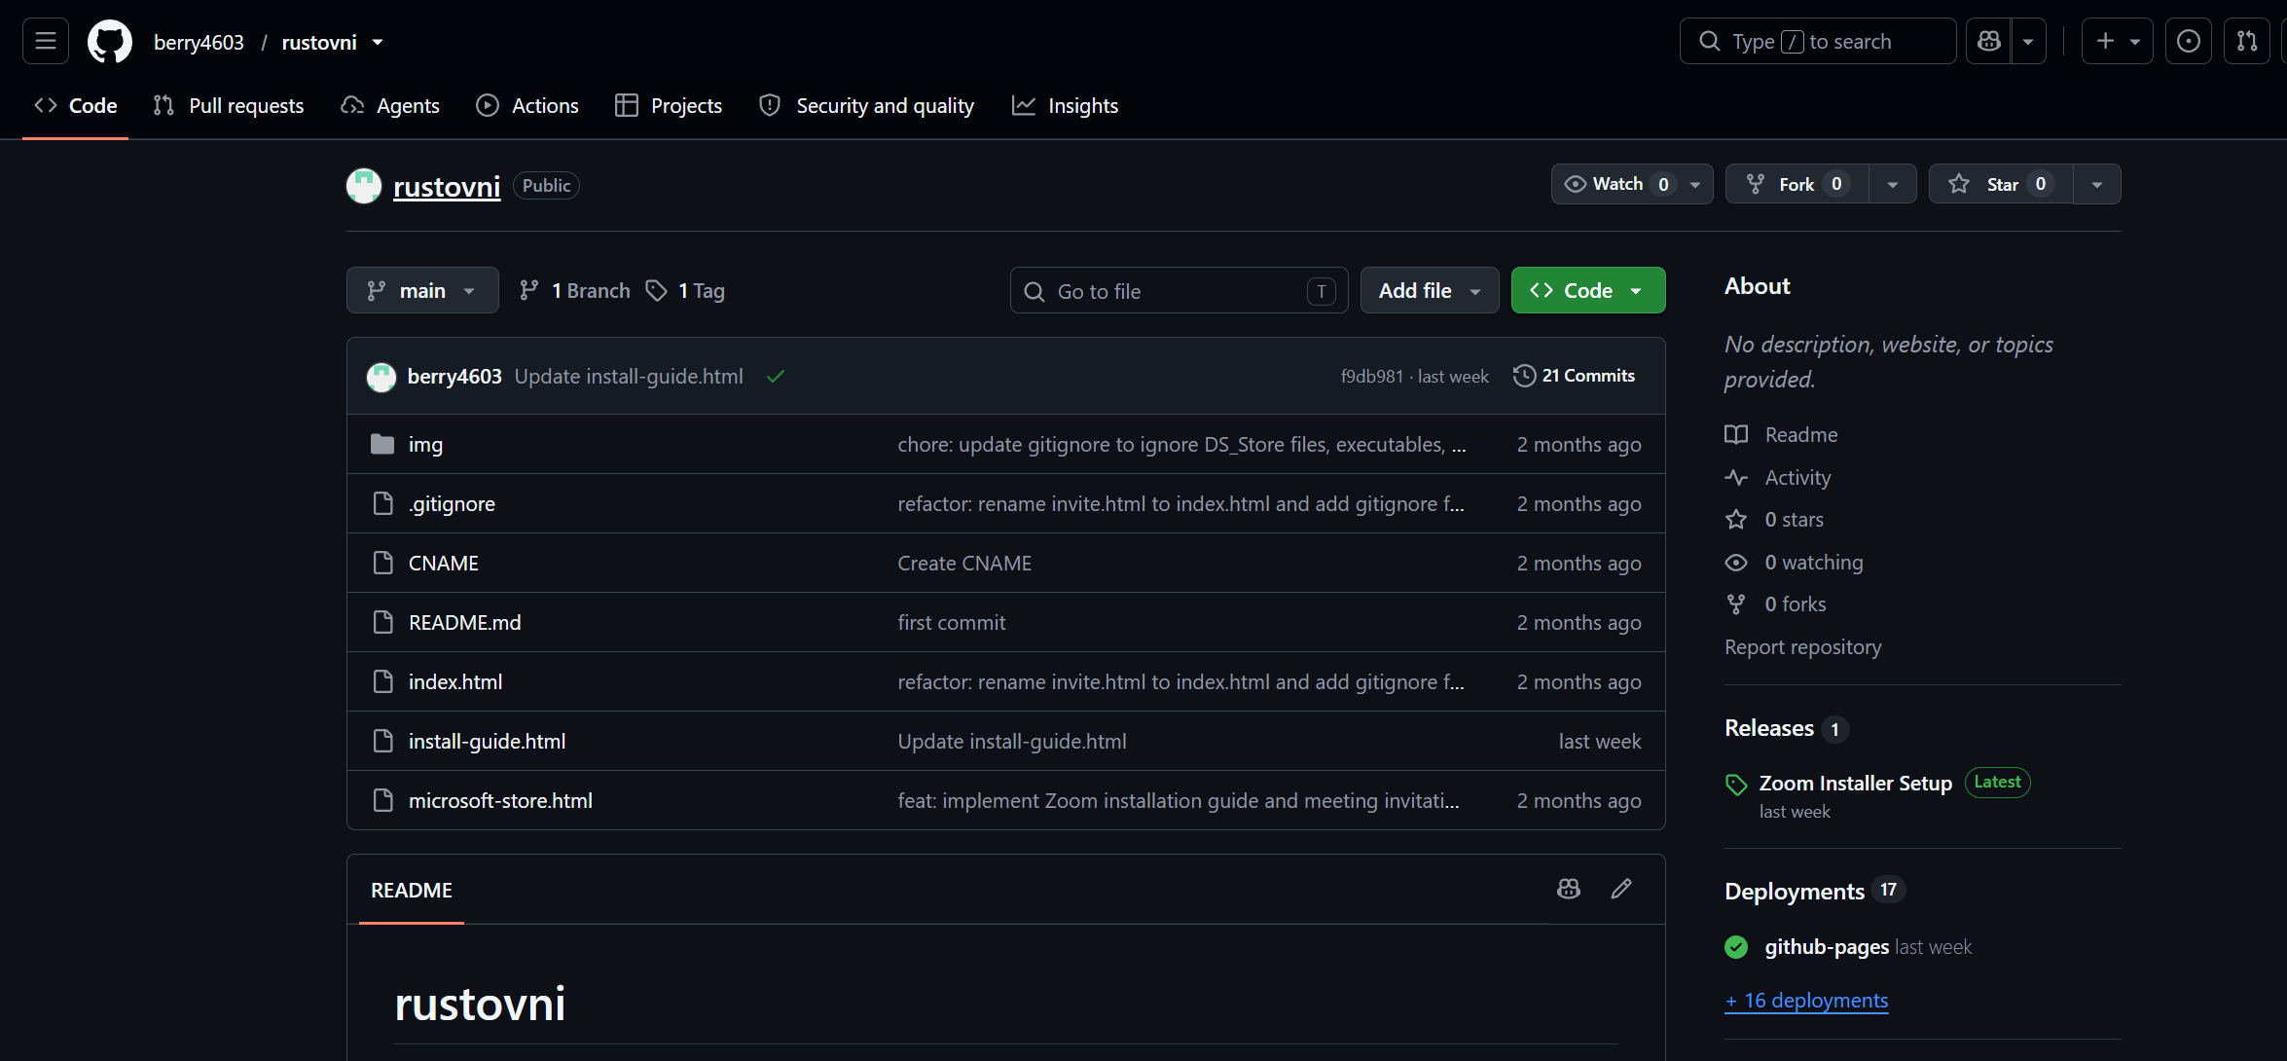Open github-pages deployment link
Viewport: 2287px width, 1061px height.
[x=1827, y=947]
